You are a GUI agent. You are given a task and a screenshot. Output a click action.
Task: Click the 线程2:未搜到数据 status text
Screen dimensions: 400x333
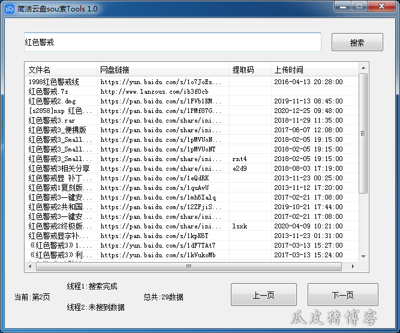96,307
